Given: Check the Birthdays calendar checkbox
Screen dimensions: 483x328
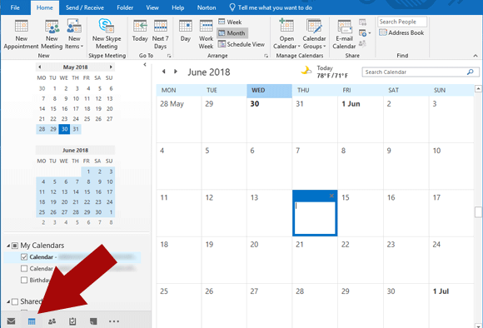Looking at the screenshot, I should (24, 280).
